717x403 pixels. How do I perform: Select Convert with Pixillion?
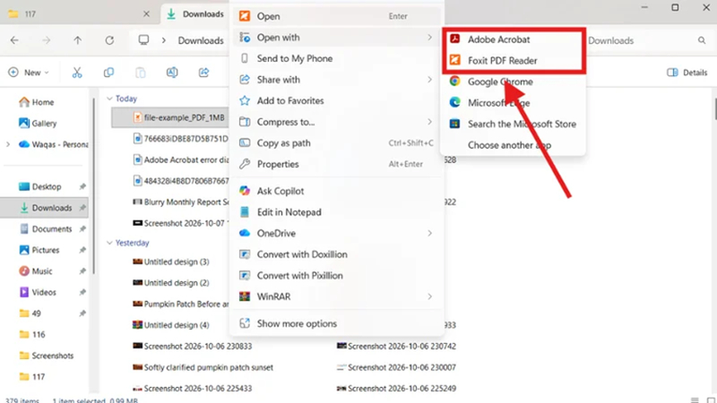coord(337,276)
